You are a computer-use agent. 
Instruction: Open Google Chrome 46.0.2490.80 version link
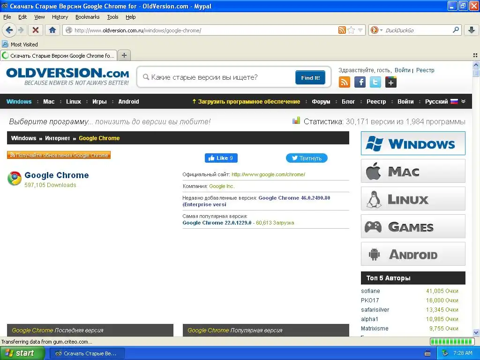[256, 201]
